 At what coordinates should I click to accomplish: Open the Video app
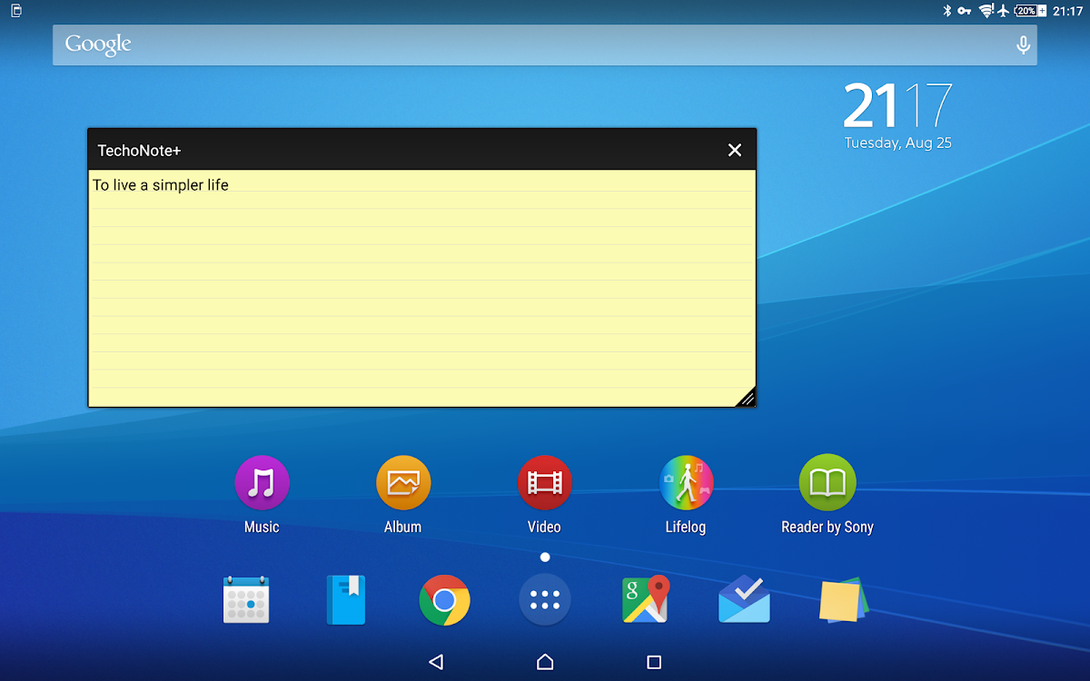click(544, 483)
